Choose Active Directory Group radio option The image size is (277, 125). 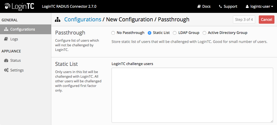pyautogui.click(x=204, y=33)
